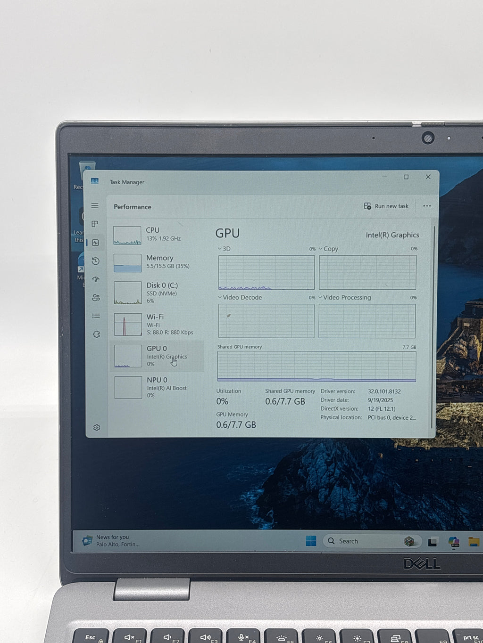Go to the Processes page icon
The height and width of the screenshot is (643, 483).
(95, 224)
